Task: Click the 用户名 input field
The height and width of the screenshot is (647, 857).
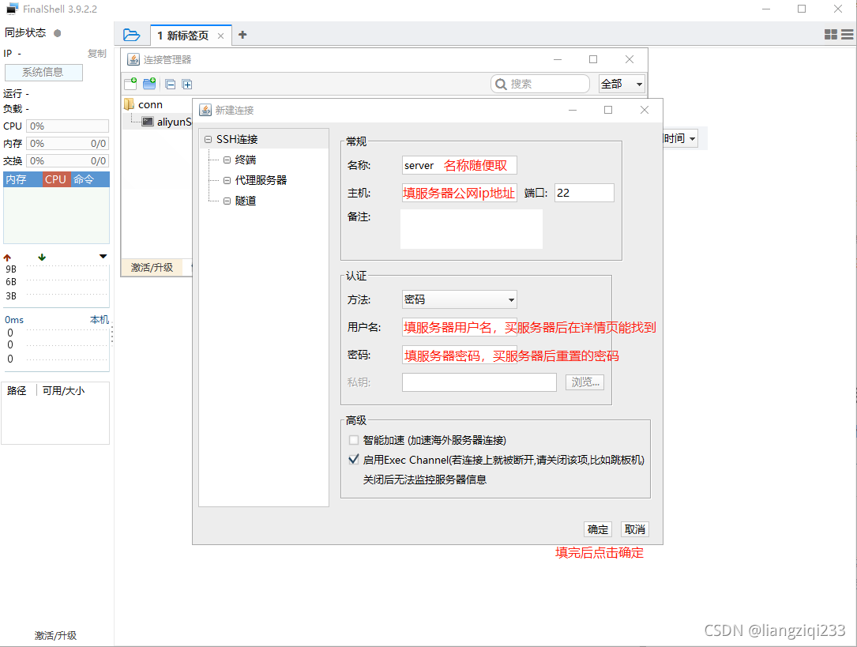Action: [459, 327]
